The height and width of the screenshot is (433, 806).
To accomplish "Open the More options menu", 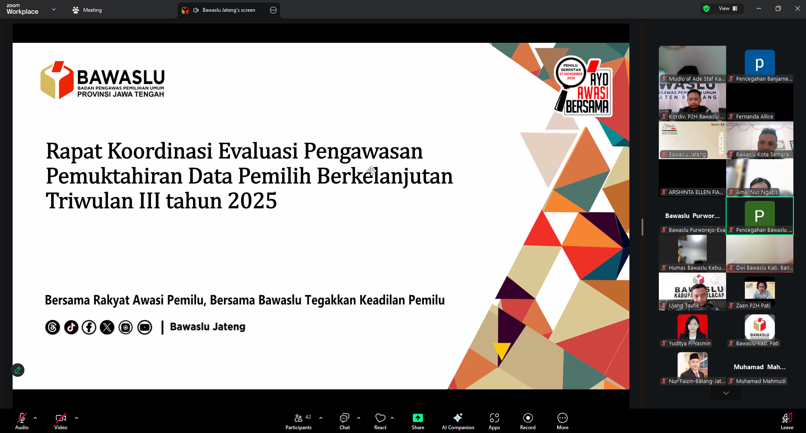I will click(x=562, y=421).
